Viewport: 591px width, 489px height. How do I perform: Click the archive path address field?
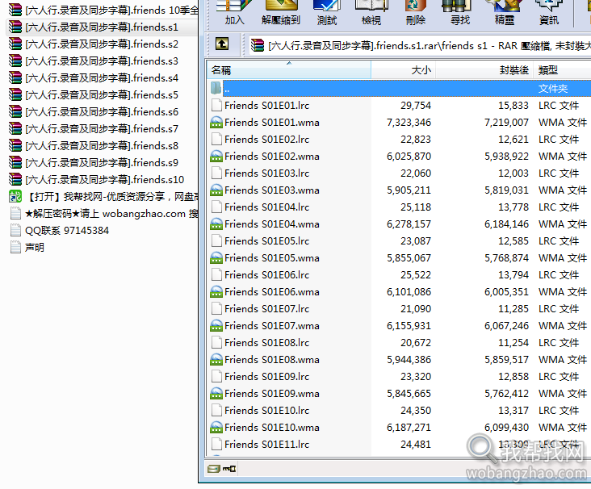pos(420,45)
